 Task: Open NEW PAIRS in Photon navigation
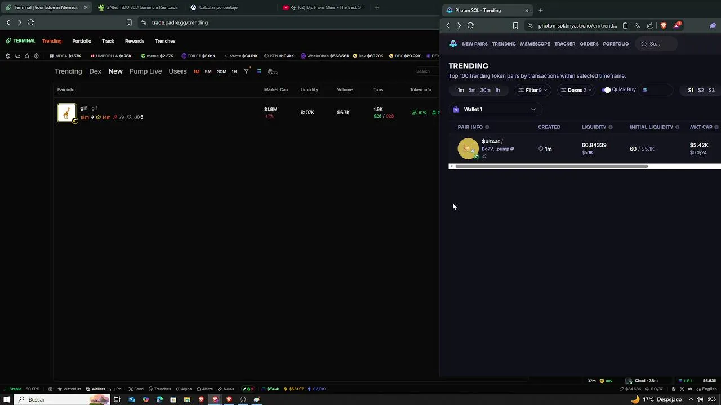[475, 44]
